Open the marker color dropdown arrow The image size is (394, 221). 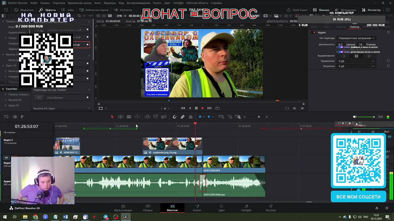[213, 117]
